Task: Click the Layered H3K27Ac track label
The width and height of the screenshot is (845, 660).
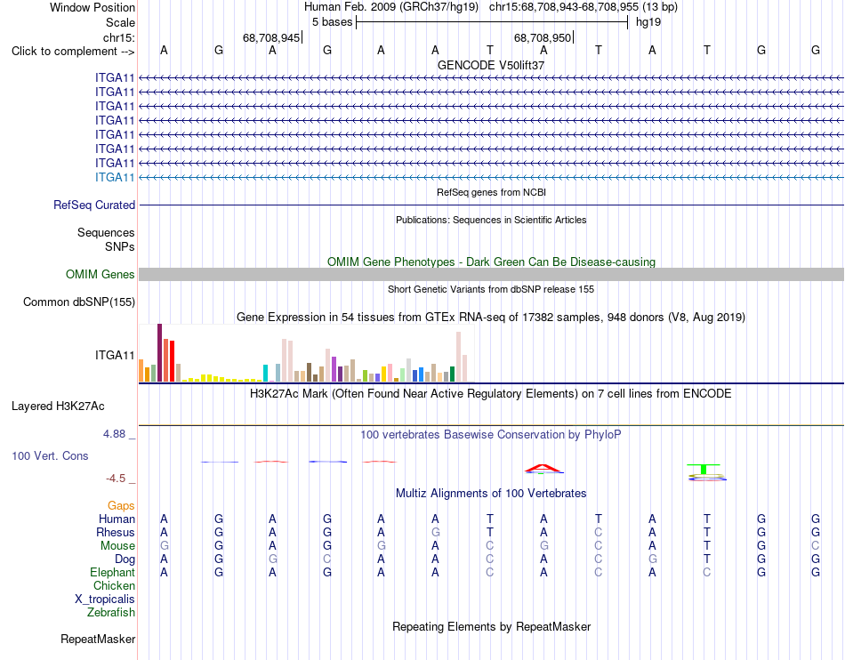Action: point(58,406)
